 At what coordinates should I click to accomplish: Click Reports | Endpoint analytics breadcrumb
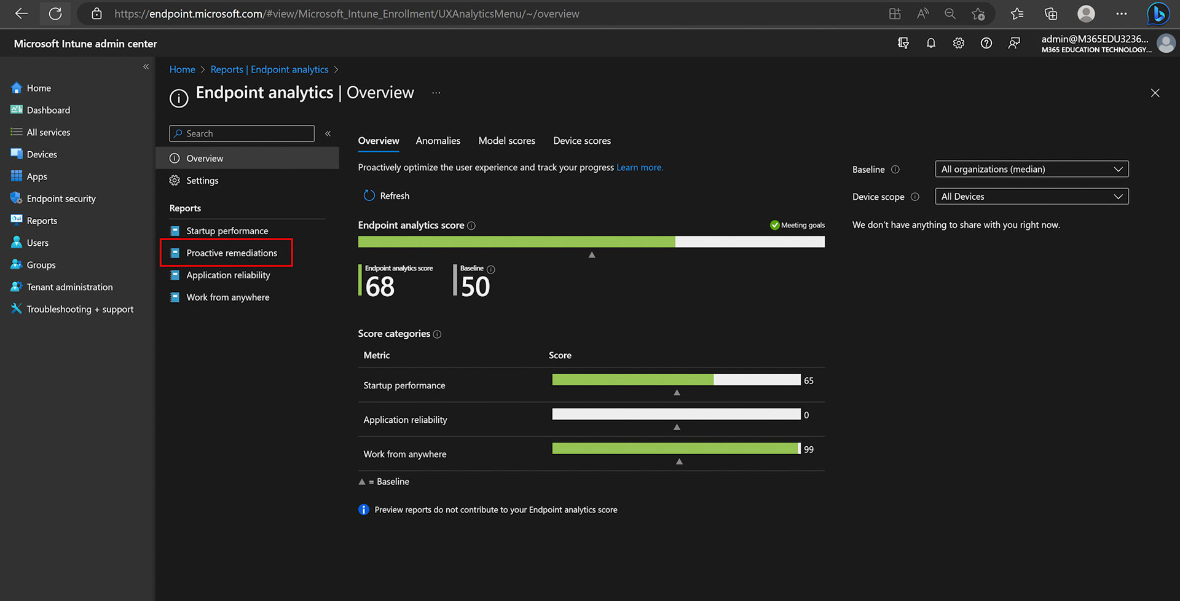[269, 69]
